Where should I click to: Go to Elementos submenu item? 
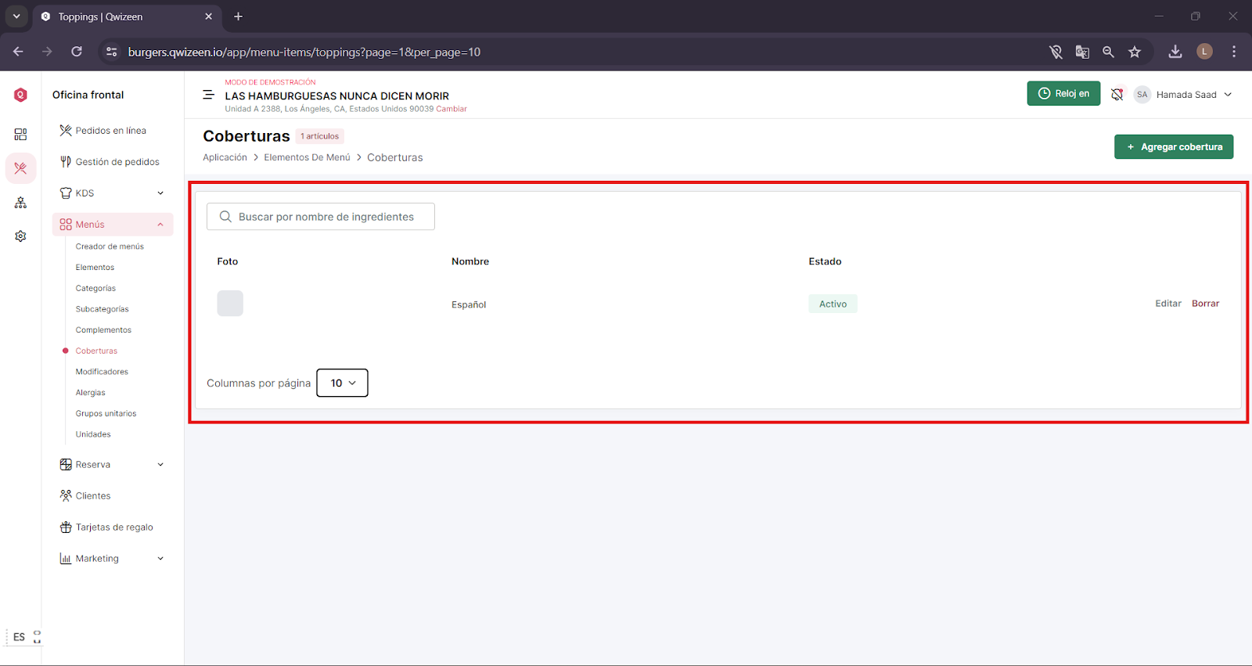coord(95,268)
